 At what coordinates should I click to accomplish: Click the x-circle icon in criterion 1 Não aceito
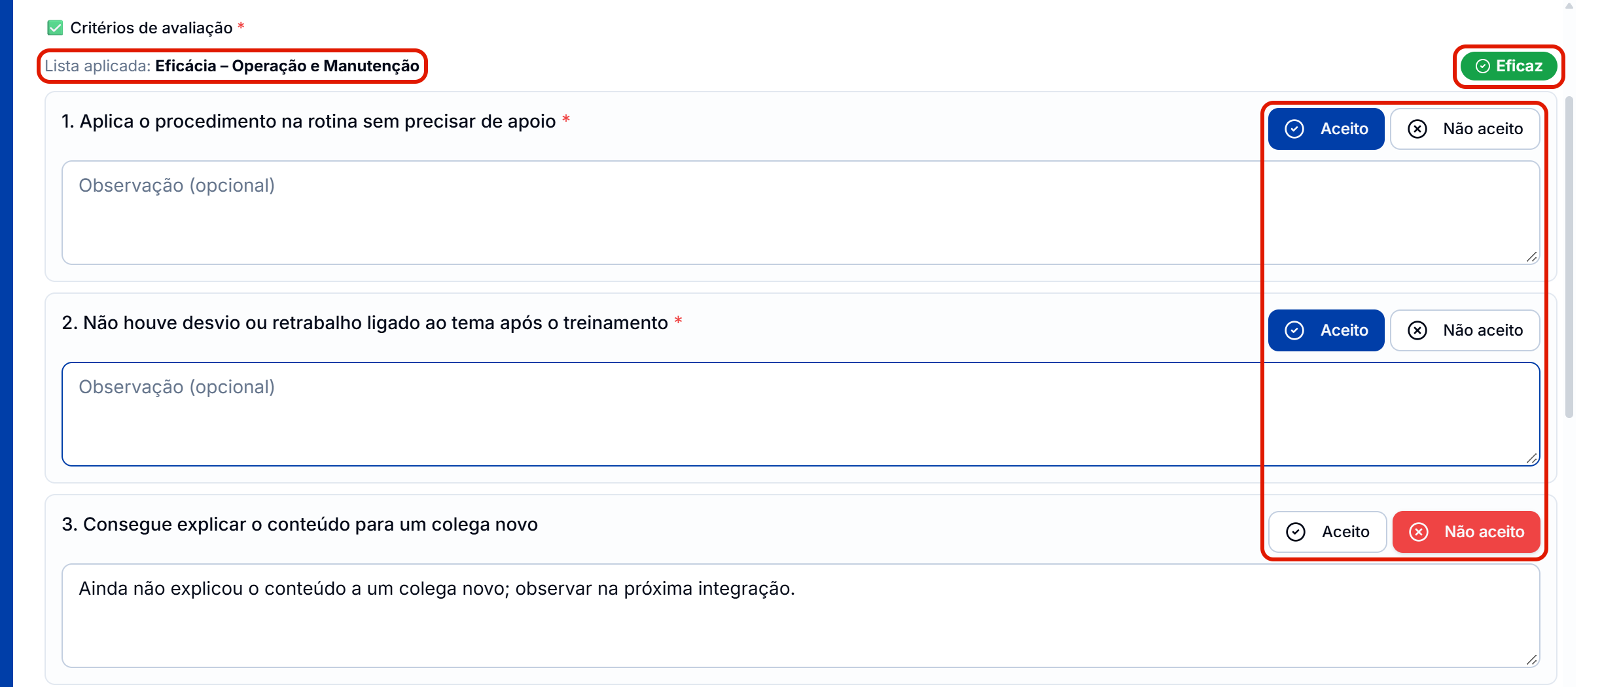pos(1417,129)
